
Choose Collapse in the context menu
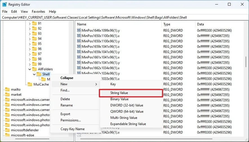point(76,78)
